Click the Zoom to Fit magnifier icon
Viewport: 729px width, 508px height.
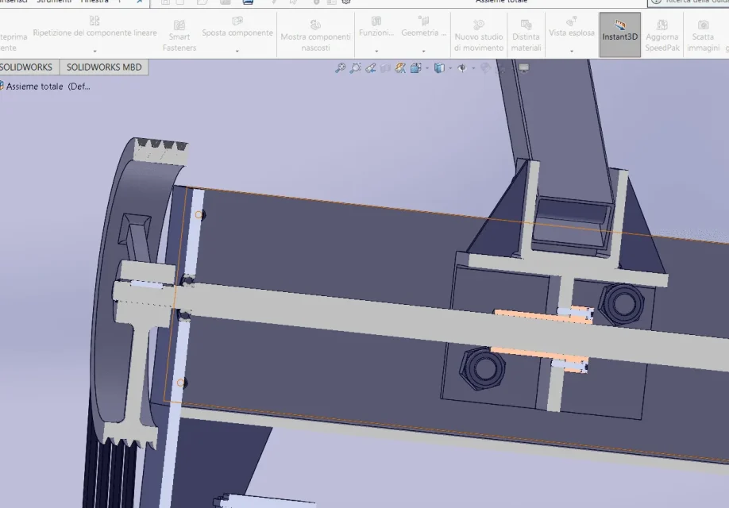(x=340, y=68)
